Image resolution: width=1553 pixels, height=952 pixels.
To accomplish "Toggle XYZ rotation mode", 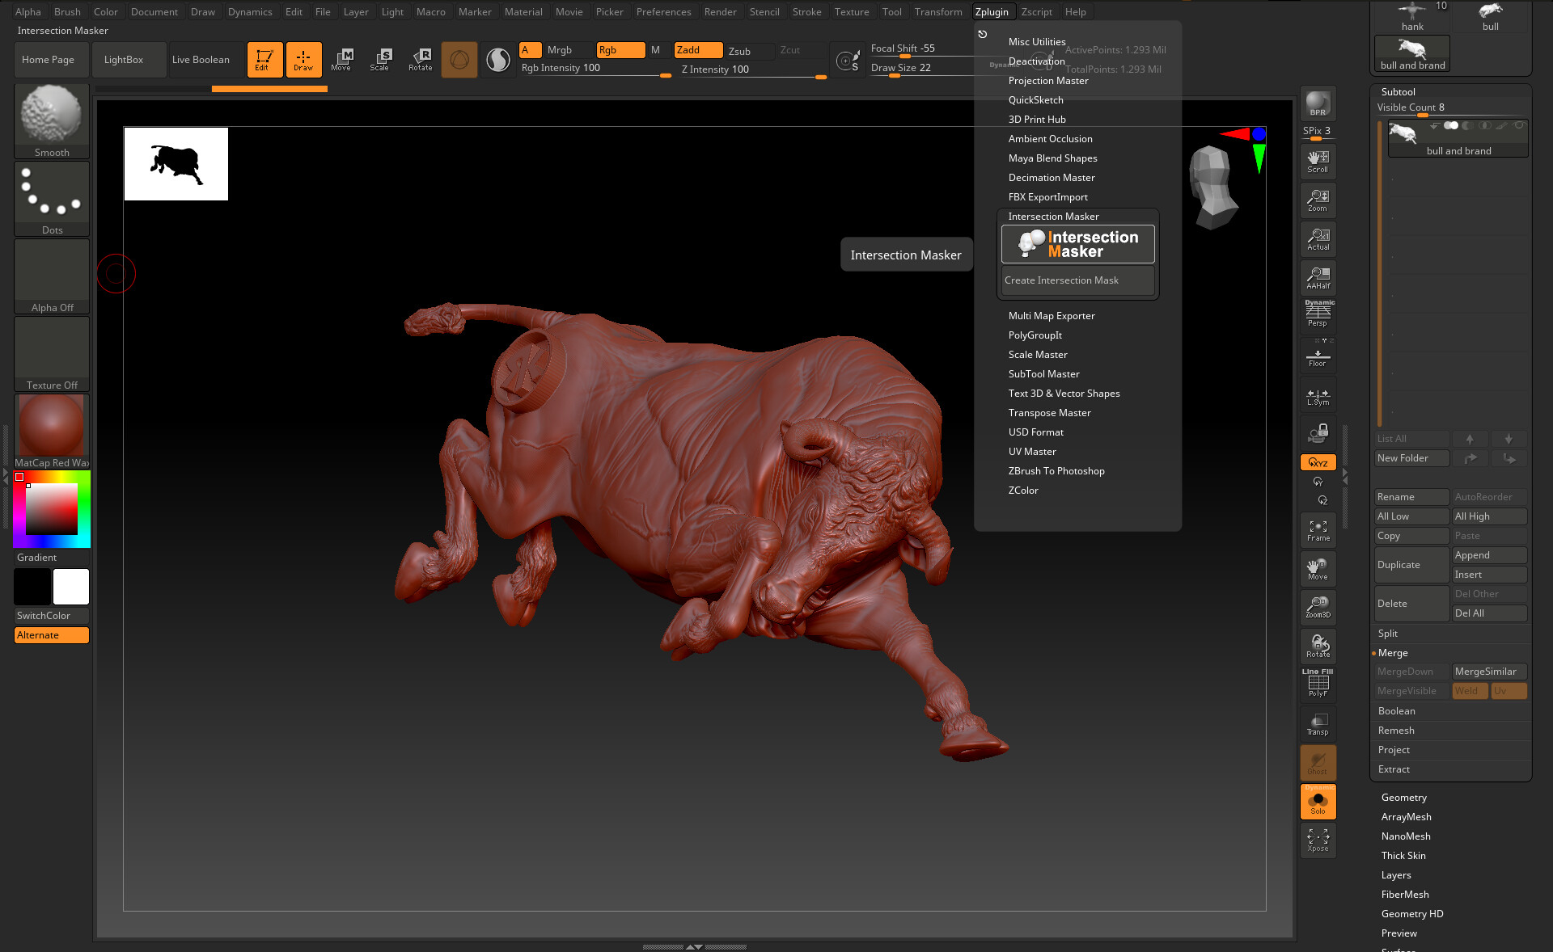I will (1318, 462).
